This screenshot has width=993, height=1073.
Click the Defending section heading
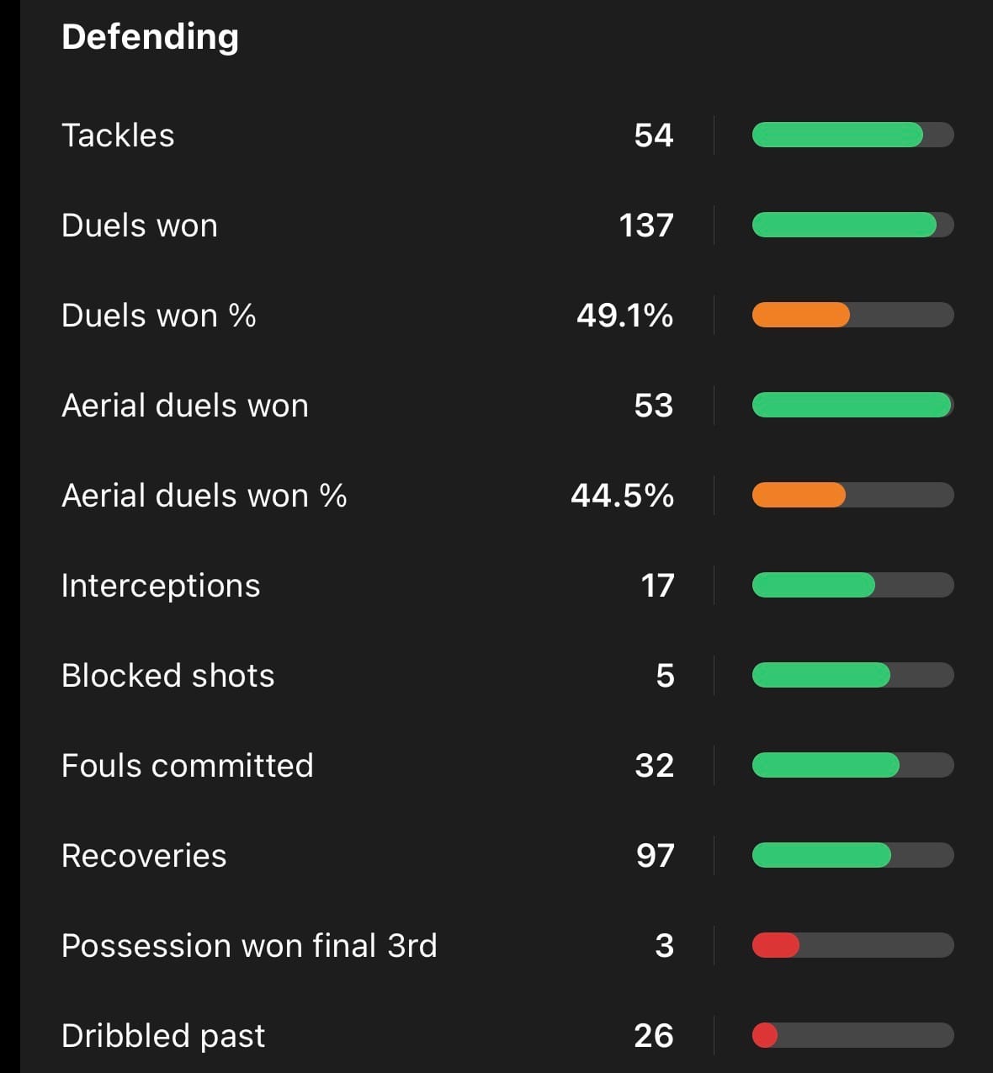pos(150,37)
